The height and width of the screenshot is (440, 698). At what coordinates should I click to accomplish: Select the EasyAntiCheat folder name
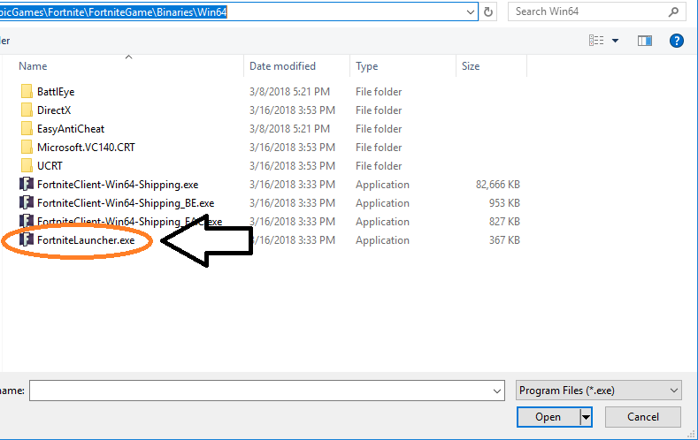tap(71, 129)
